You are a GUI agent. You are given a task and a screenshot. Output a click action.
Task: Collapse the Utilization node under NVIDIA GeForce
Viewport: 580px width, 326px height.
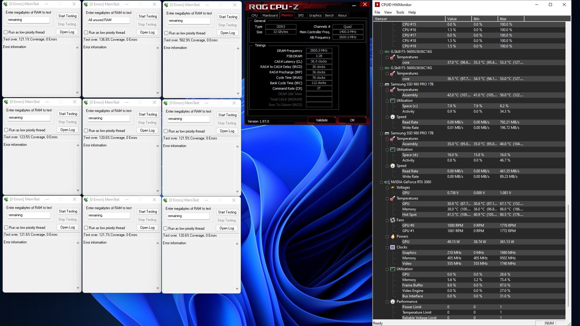[x=387, y=269]
